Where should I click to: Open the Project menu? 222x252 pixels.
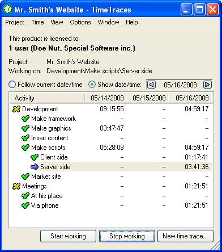15,22
